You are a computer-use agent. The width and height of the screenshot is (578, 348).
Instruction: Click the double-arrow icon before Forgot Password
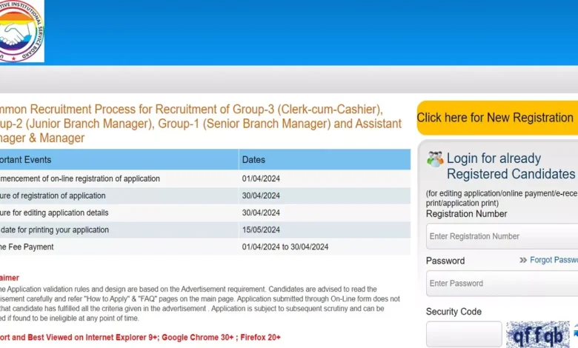pyautogui.click(x=523, y=260)
